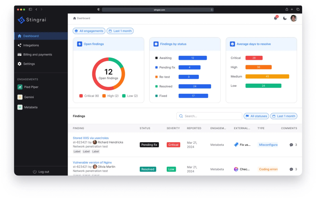
Task: Open the top Last 1 month filter
Action: tap(120, 31)
